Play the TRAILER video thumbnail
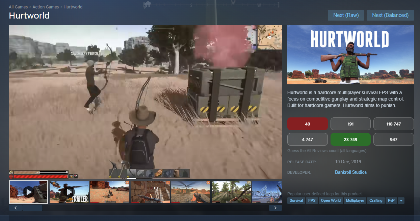The image size is (420, 221). [69, 192]
